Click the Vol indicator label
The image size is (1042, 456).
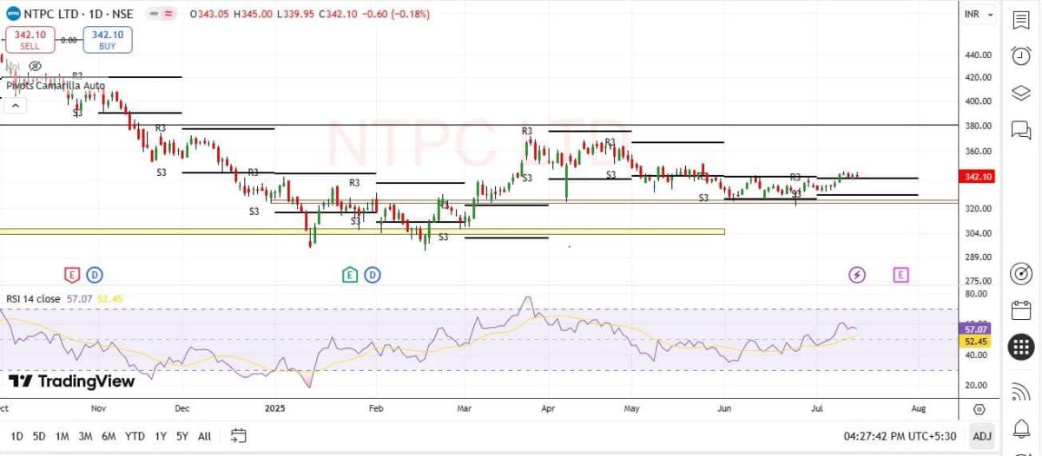[12, 66]
